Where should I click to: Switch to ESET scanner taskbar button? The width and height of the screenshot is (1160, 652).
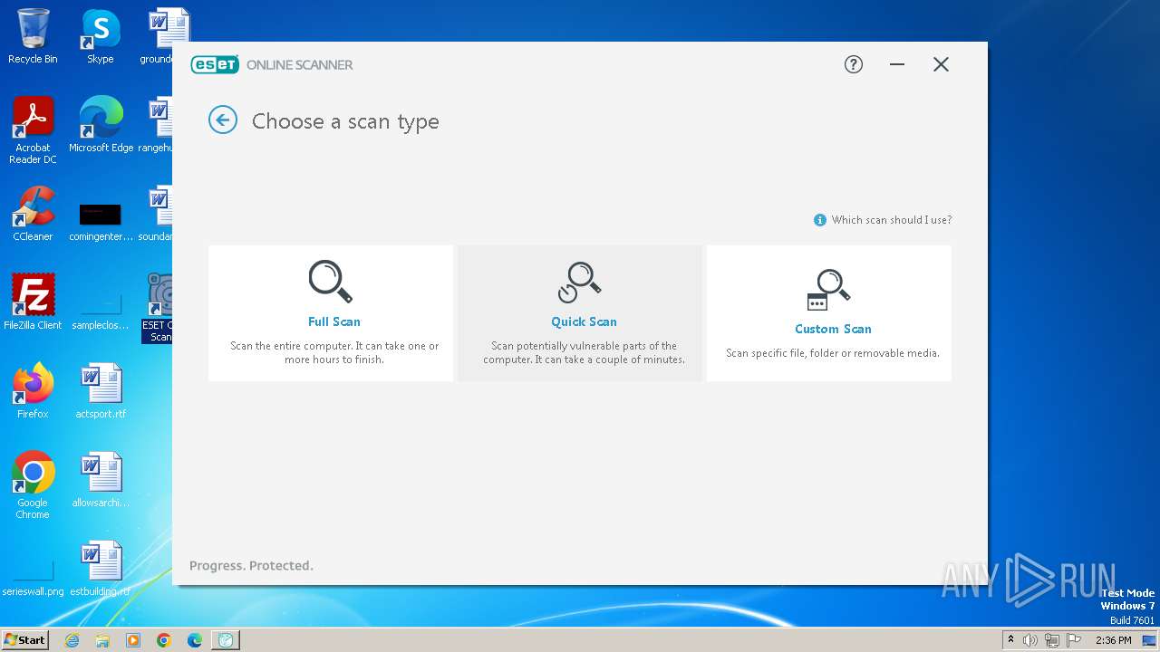click(x=226, y=640)
